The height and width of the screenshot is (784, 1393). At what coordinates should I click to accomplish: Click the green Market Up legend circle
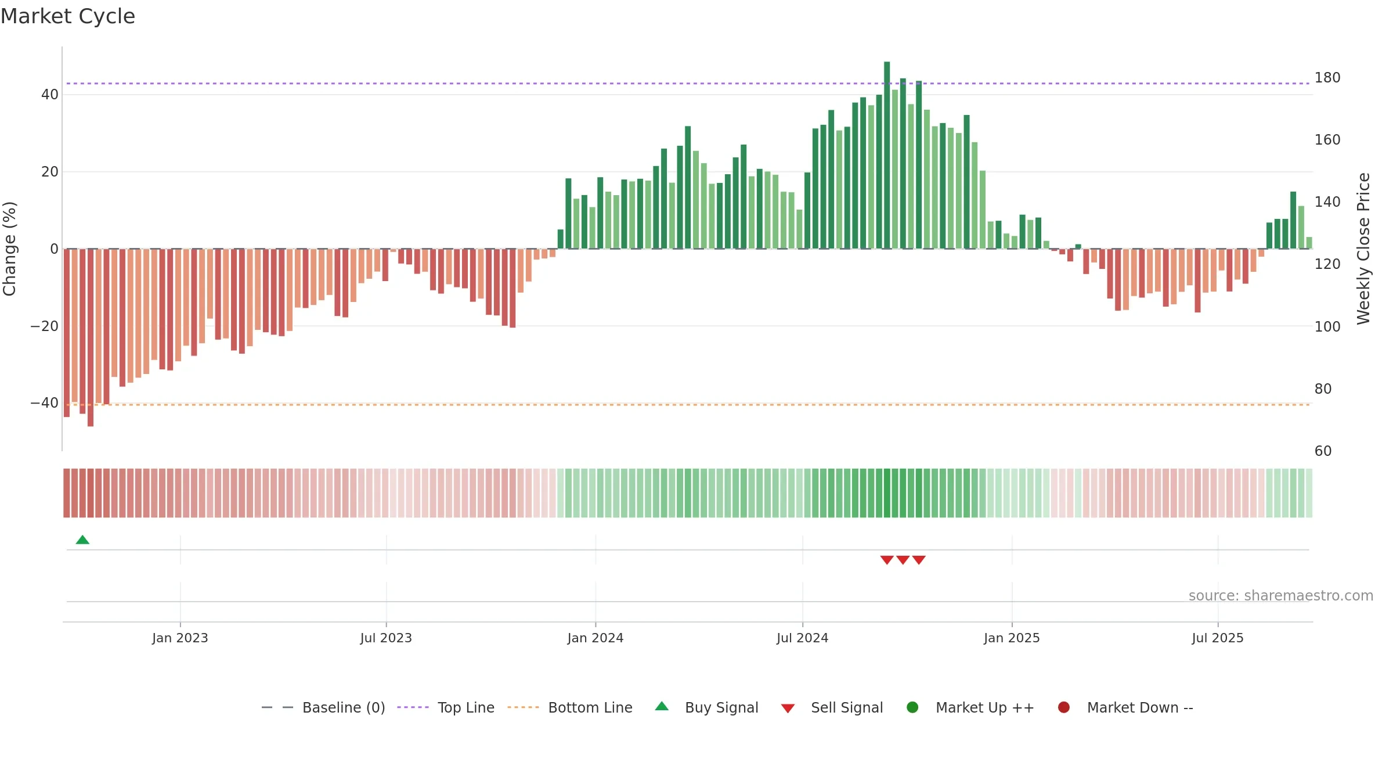coord(912,707)
